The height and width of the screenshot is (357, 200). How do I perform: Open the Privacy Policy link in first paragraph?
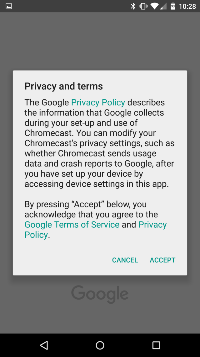(98, 103)
